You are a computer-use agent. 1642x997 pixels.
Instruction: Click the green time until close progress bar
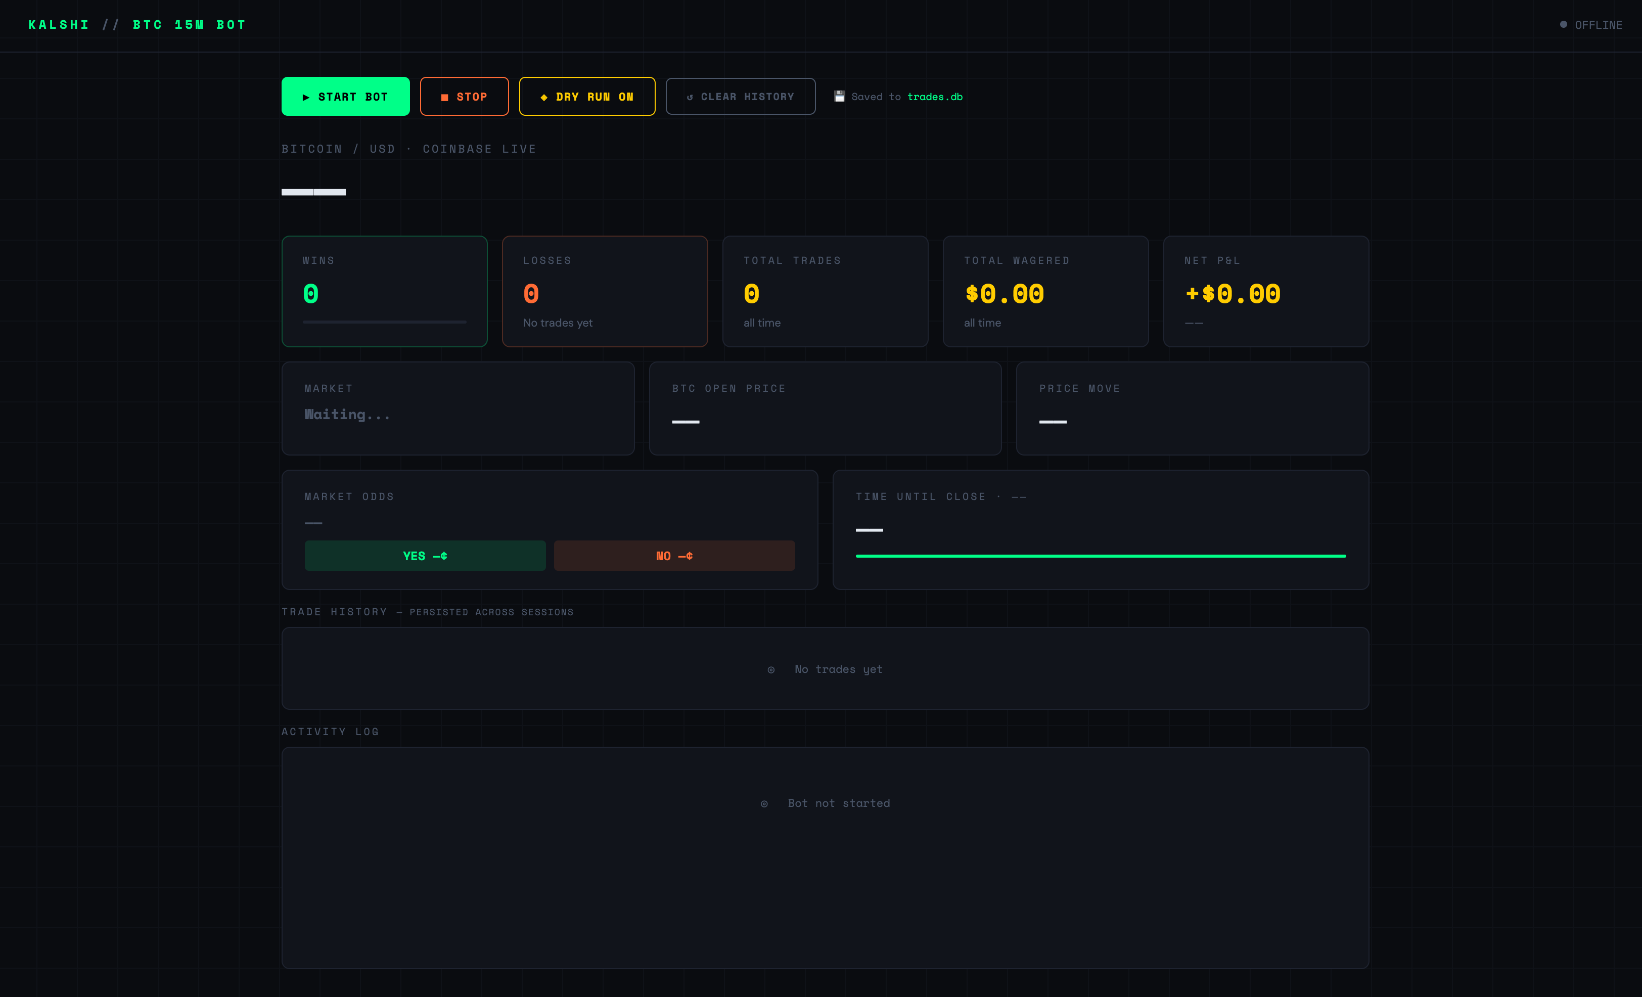pos(1101,556)
